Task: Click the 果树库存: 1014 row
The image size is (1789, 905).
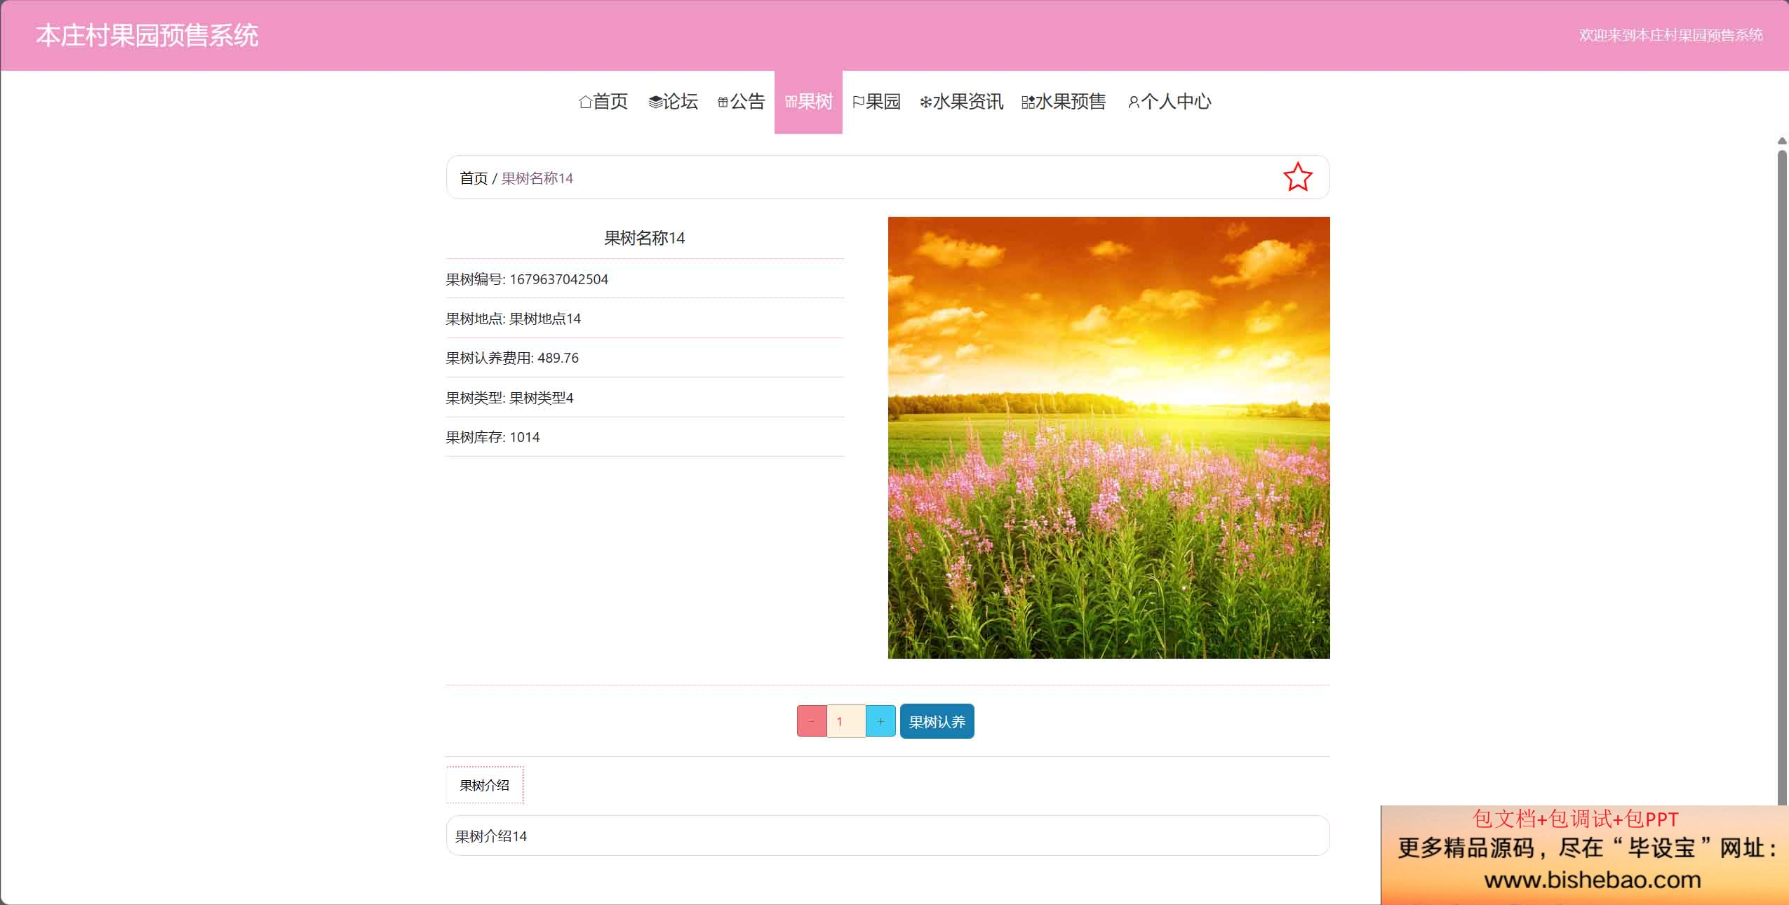Action: (x=645, y=437)
